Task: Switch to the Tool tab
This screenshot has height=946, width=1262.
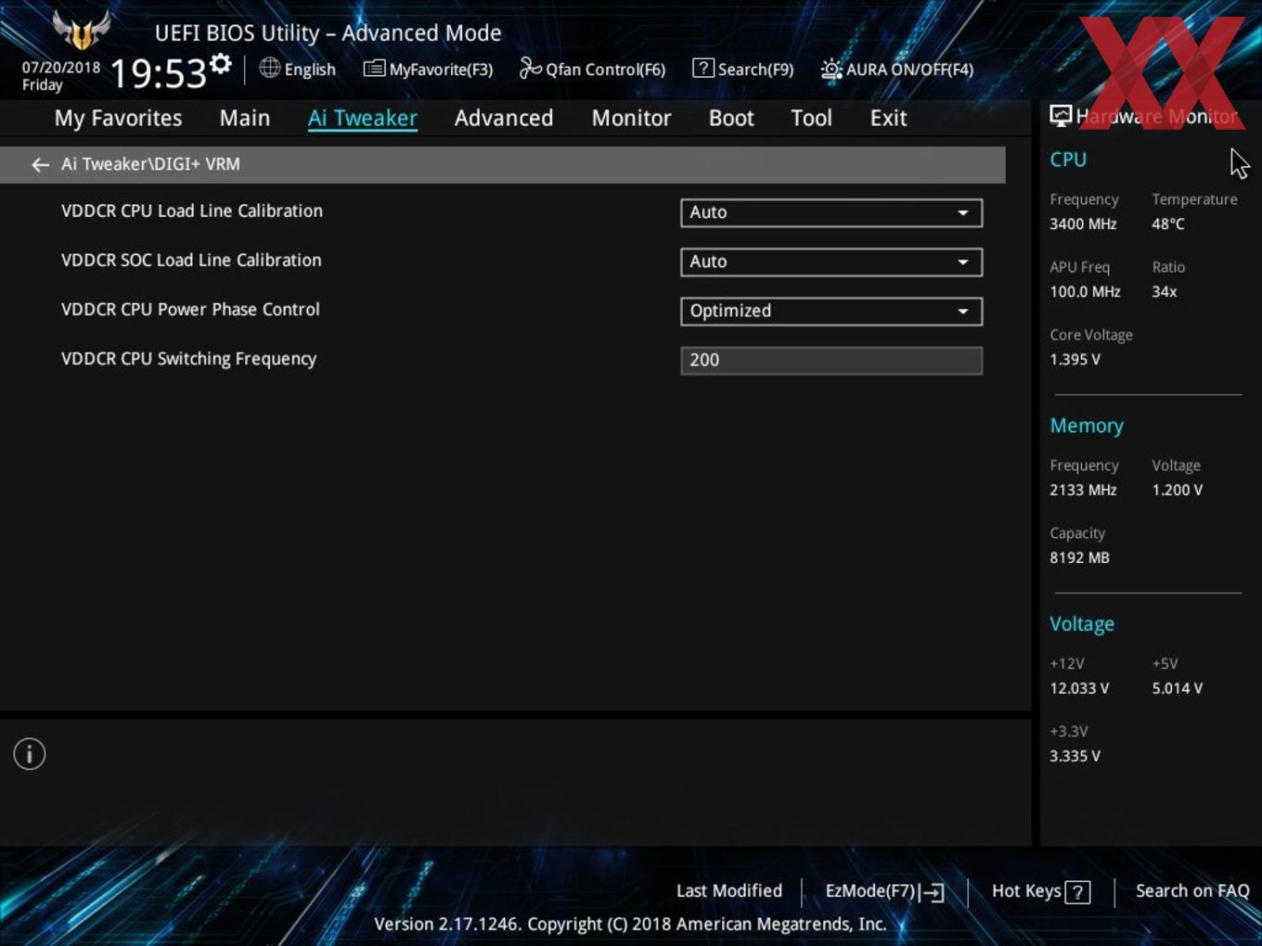Action: 811,118
